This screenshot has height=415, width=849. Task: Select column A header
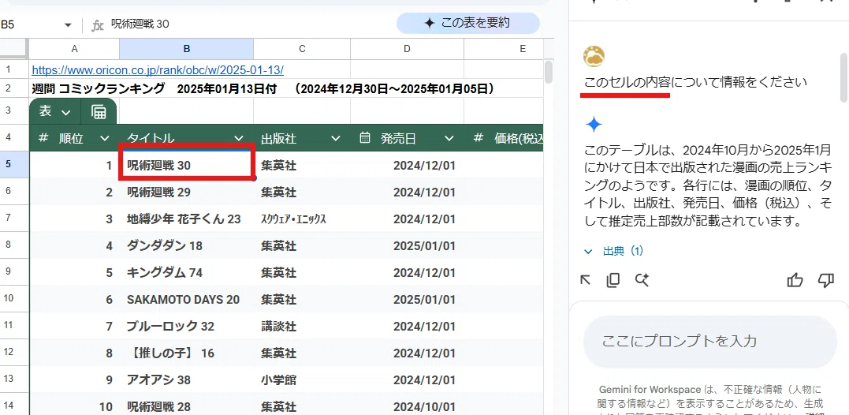click(x=74, y=49)
